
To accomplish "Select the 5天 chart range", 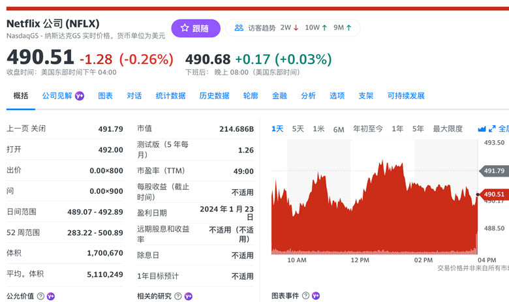I will [298, 129].
